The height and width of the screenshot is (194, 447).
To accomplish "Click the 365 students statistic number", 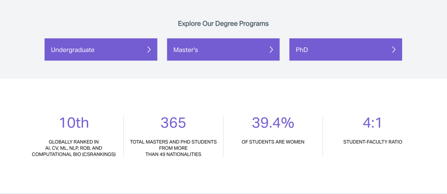I will 173,123.
